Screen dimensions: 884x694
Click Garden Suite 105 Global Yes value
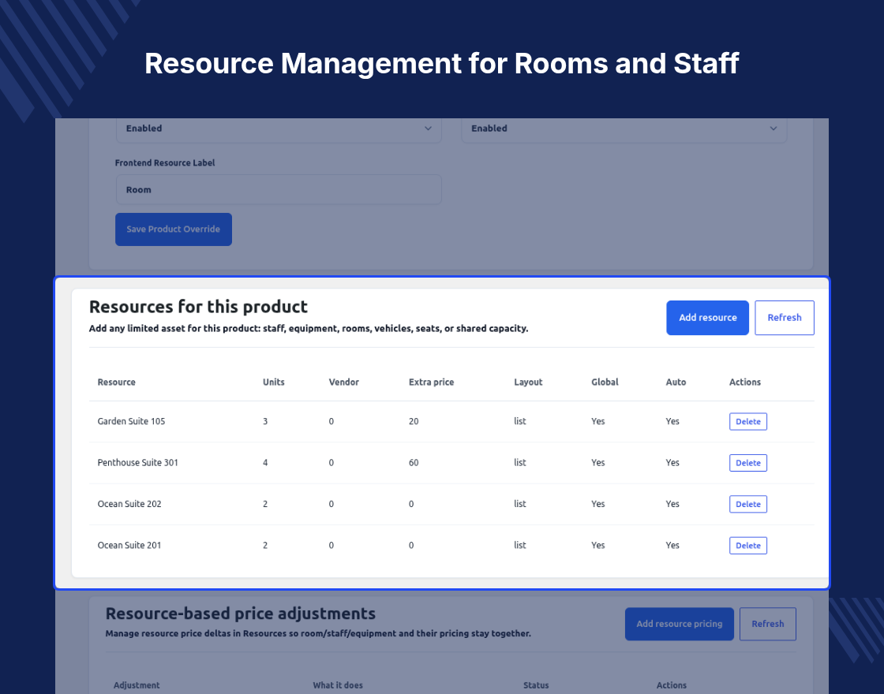[x=597, y=421]
